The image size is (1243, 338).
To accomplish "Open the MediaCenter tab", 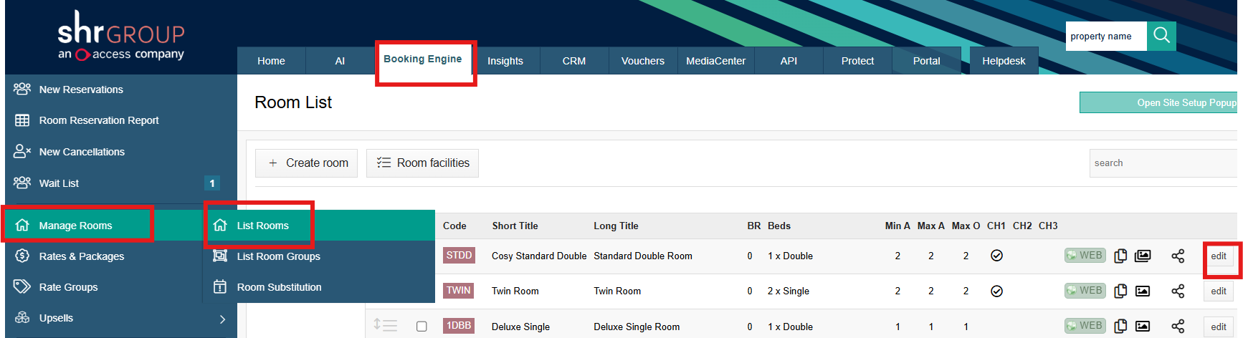I will coord(716,61).
